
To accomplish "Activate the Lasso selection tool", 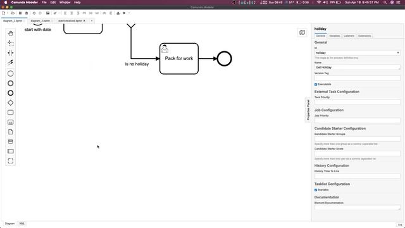I will click(x=11, y=43).
